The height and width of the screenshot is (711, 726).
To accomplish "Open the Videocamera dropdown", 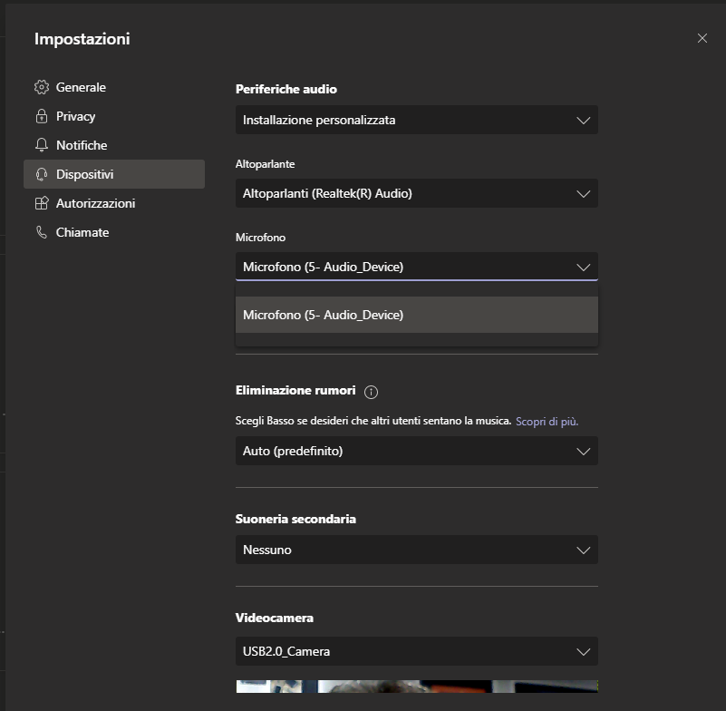I will click(x=416, y=651).
